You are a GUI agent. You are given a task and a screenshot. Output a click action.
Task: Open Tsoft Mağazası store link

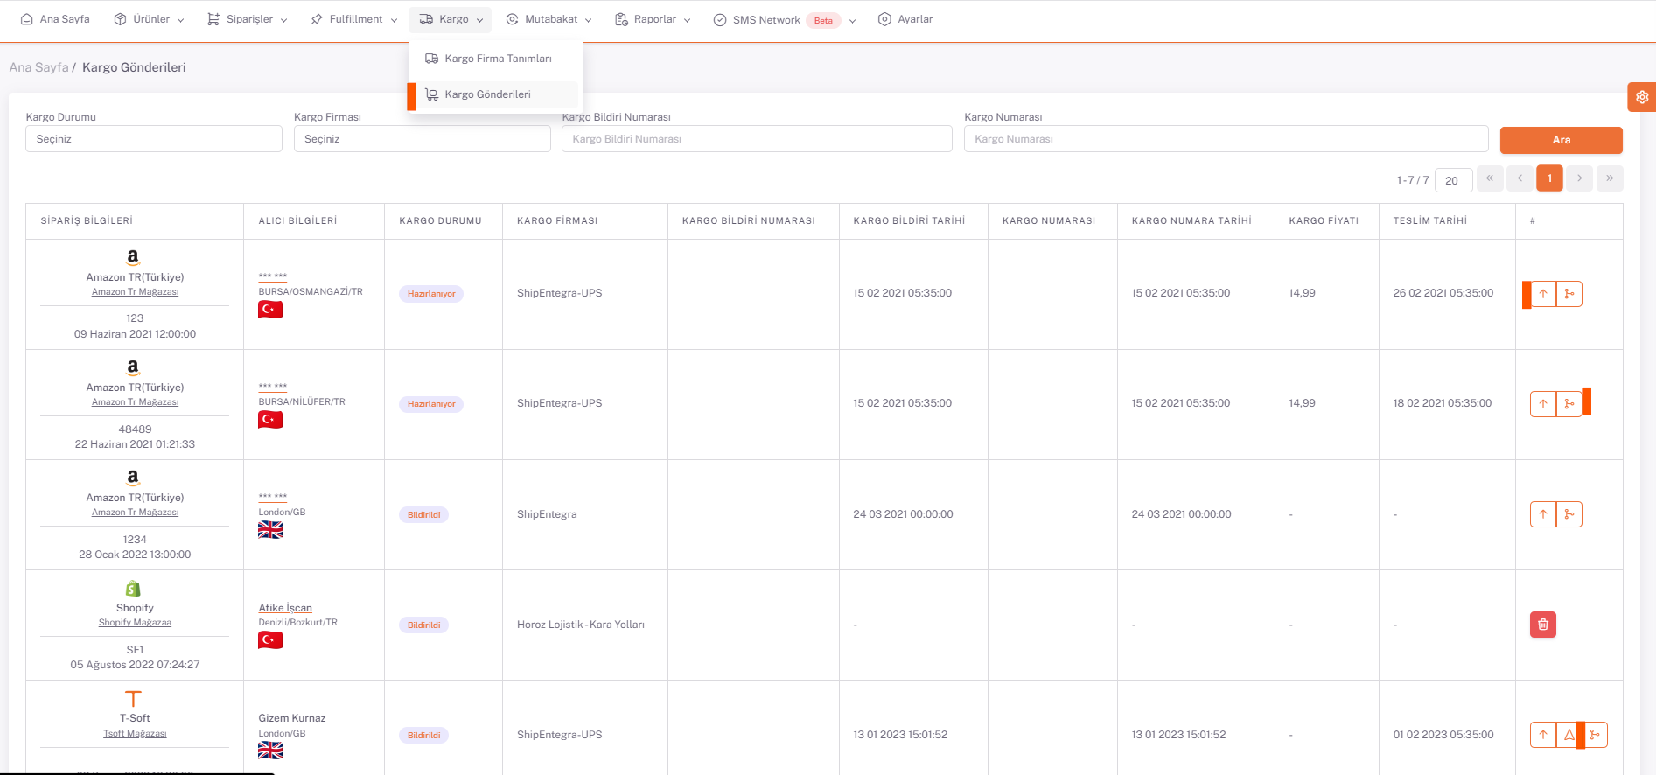pyautogui.click(x=135, y=734)
